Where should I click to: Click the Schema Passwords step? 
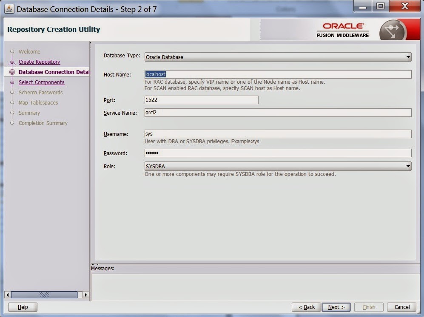tap(40, 93)
